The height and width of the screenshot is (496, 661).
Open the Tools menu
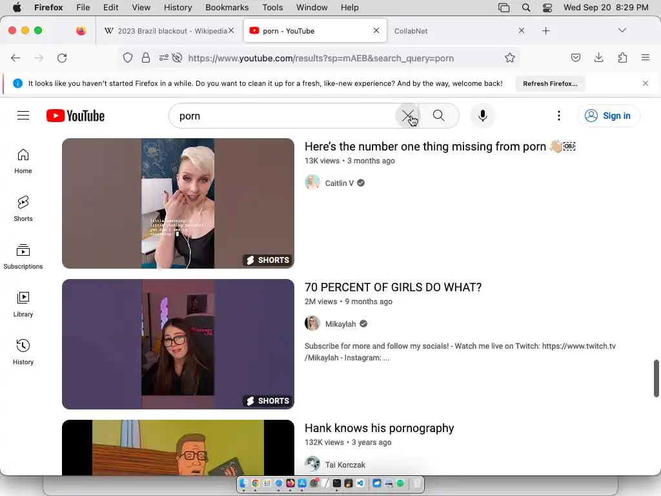point(273,8)
